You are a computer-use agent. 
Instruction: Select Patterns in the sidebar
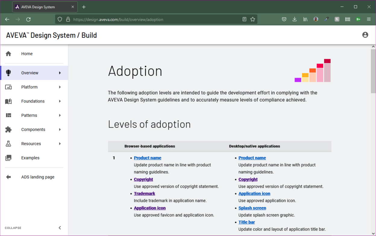coord(34,115)
